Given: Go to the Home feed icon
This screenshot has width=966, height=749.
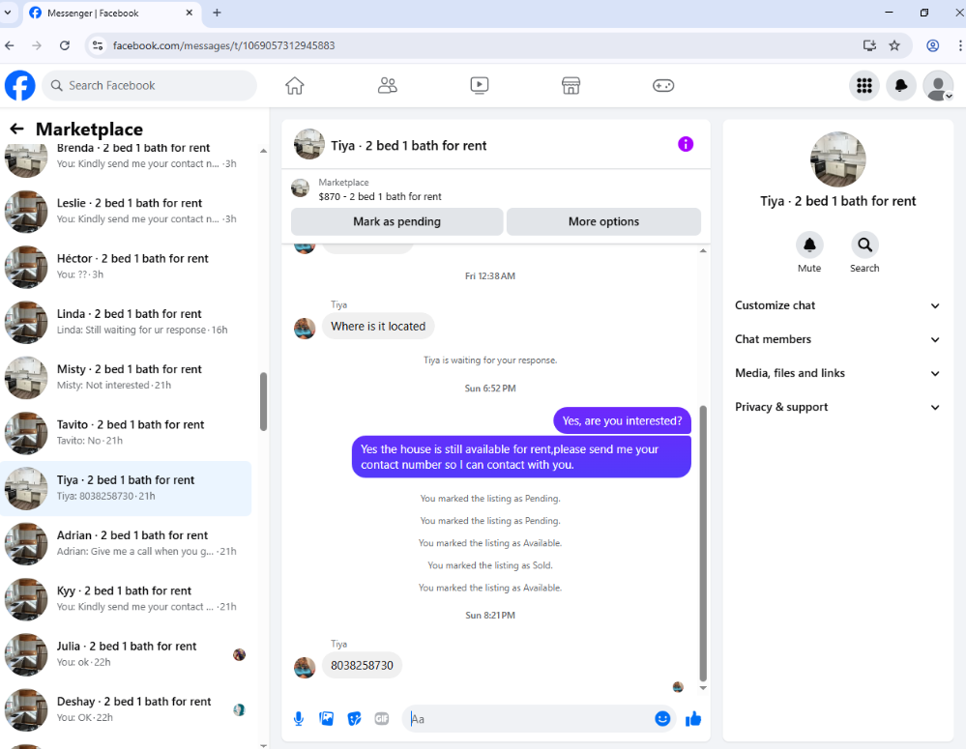Looking at the screenshot, I should coord(295,86).
